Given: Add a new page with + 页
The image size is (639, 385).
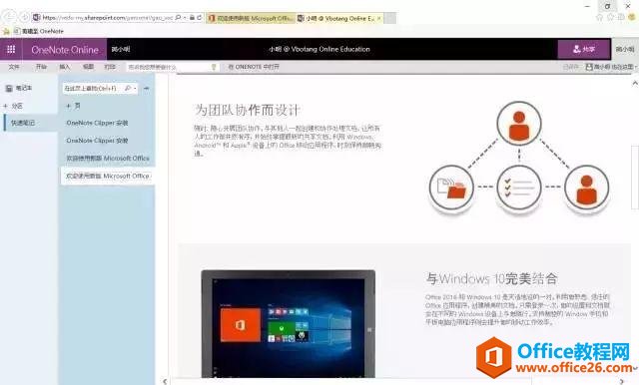Looking at the screenshot, I should (x=73, y=106).
